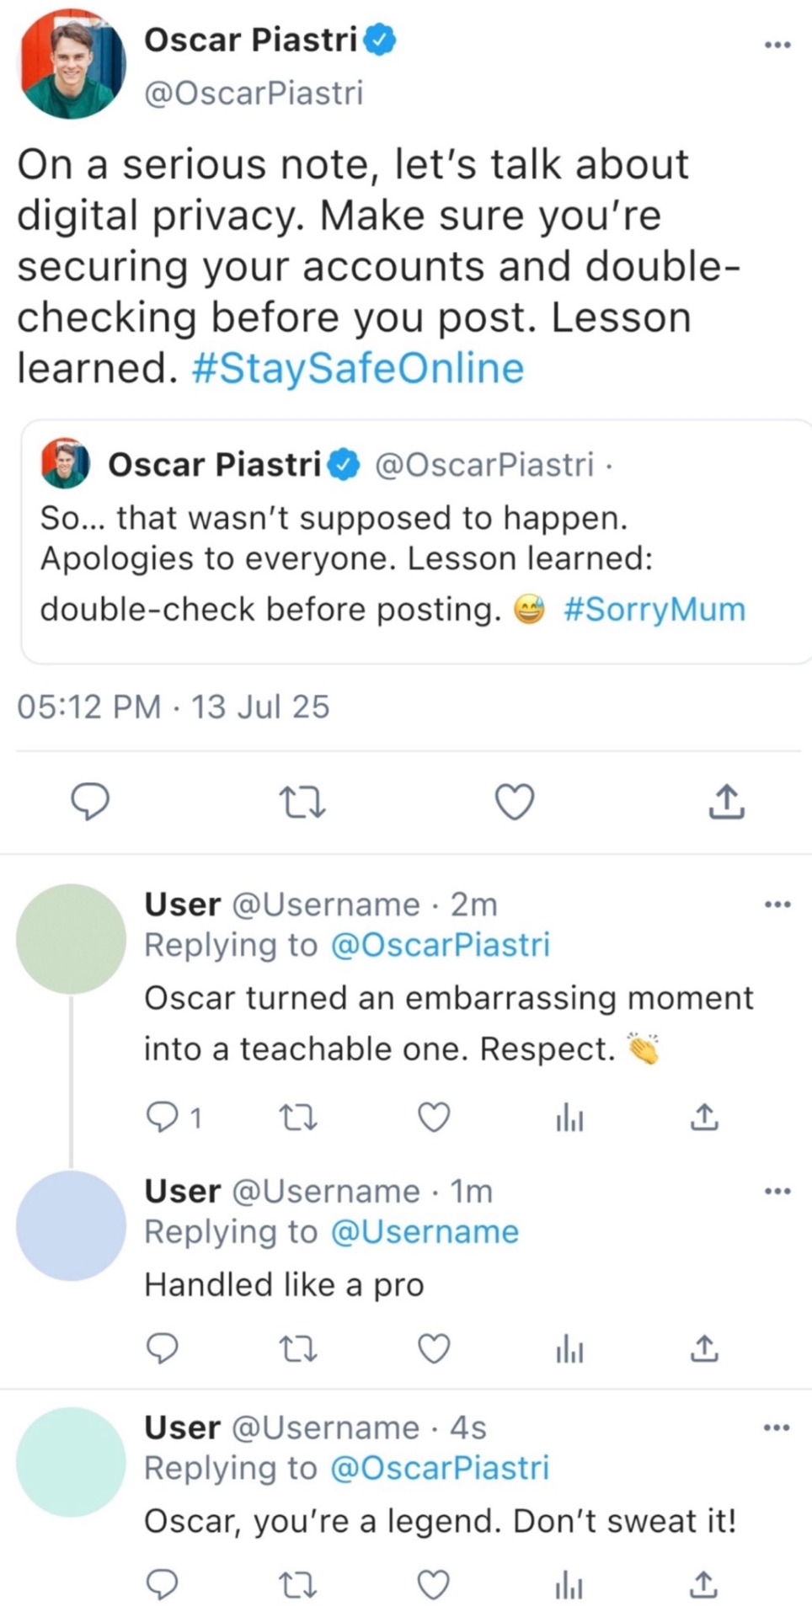Open the #SorryMum hashtag

(x=654, y=609)
